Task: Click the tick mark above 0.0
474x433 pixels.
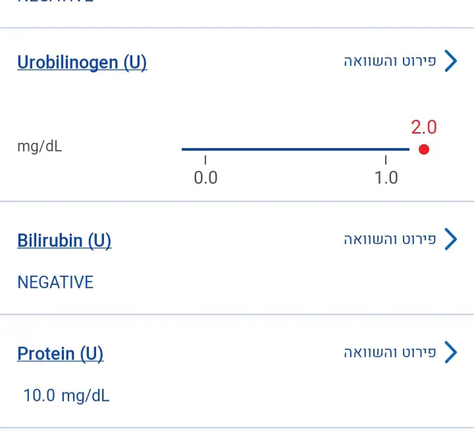Action: 205,160
